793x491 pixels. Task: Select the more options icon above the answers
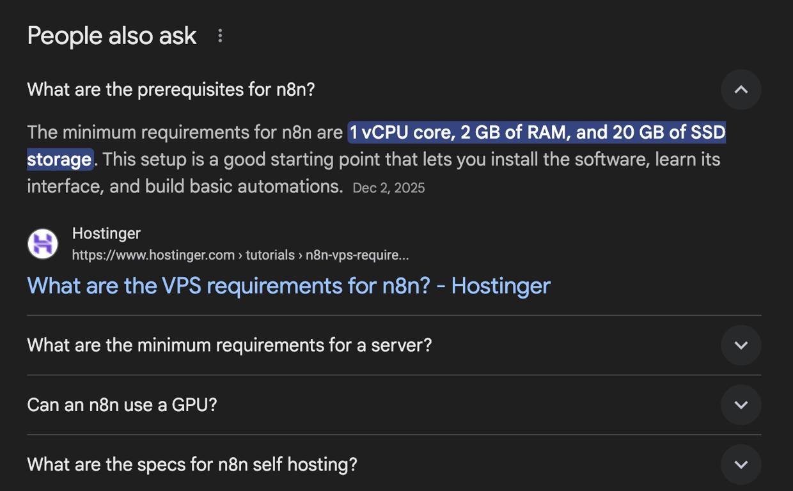pyautogui.click(x=220, y=36)
